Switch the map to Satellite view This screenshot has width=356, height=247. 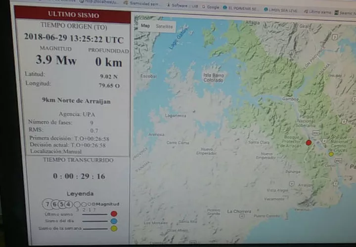[x=164, y=27]
